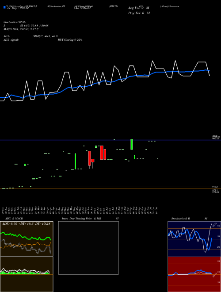The height and width of the screenshot is (292, 221).
Task: Click the '(MGR) 7, 46.3, 40.3' ADX values
Action: (x=45, y=36)
